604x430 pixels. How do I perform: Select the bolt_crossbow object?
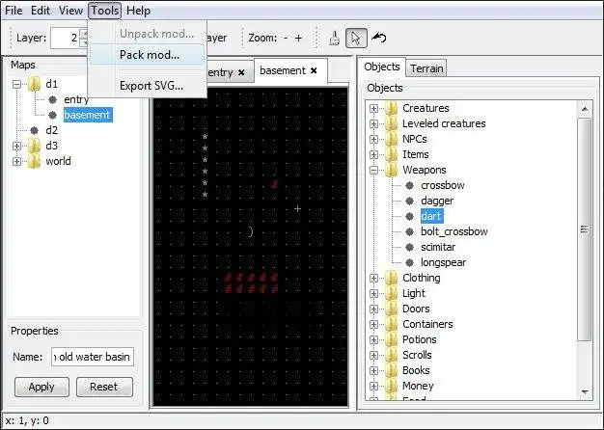454,231
